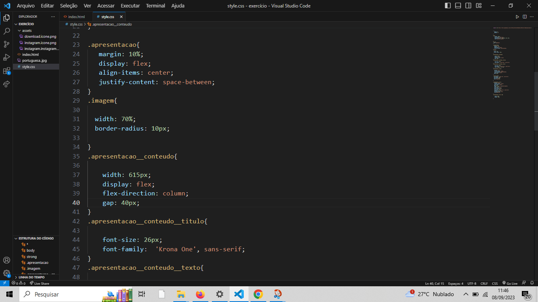This screenshot has height=302, width=538.
Task: Click the Run file play icon
Action: pos(518,17)
